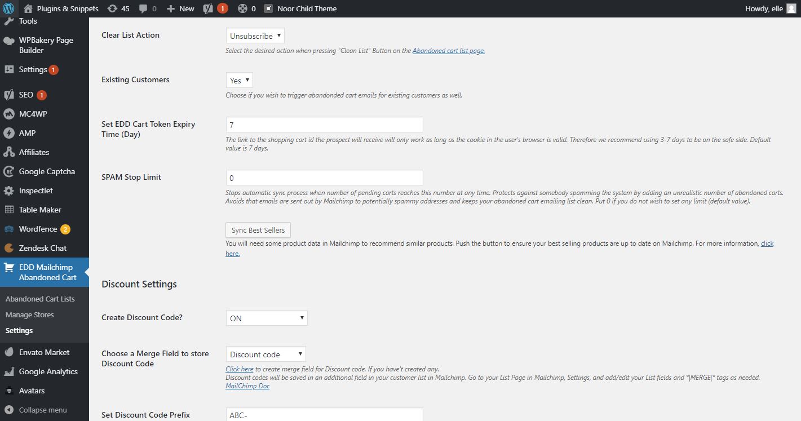Click the Howdy, elle account text
Screen dimensions: 801x421
764,8
